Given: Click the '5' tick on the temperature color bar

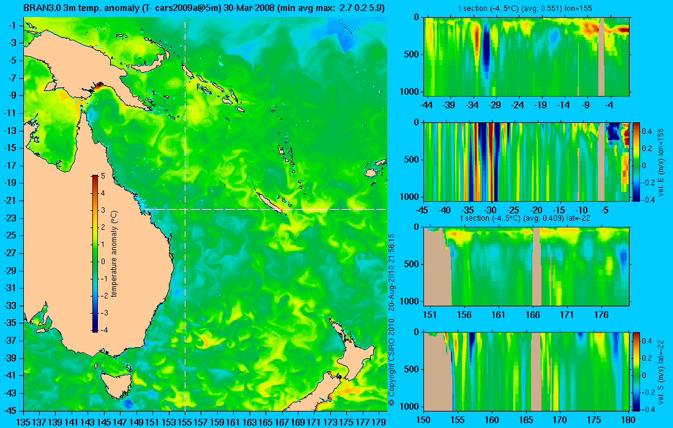Looking at the screenshot, I should (x=103, y=176).
